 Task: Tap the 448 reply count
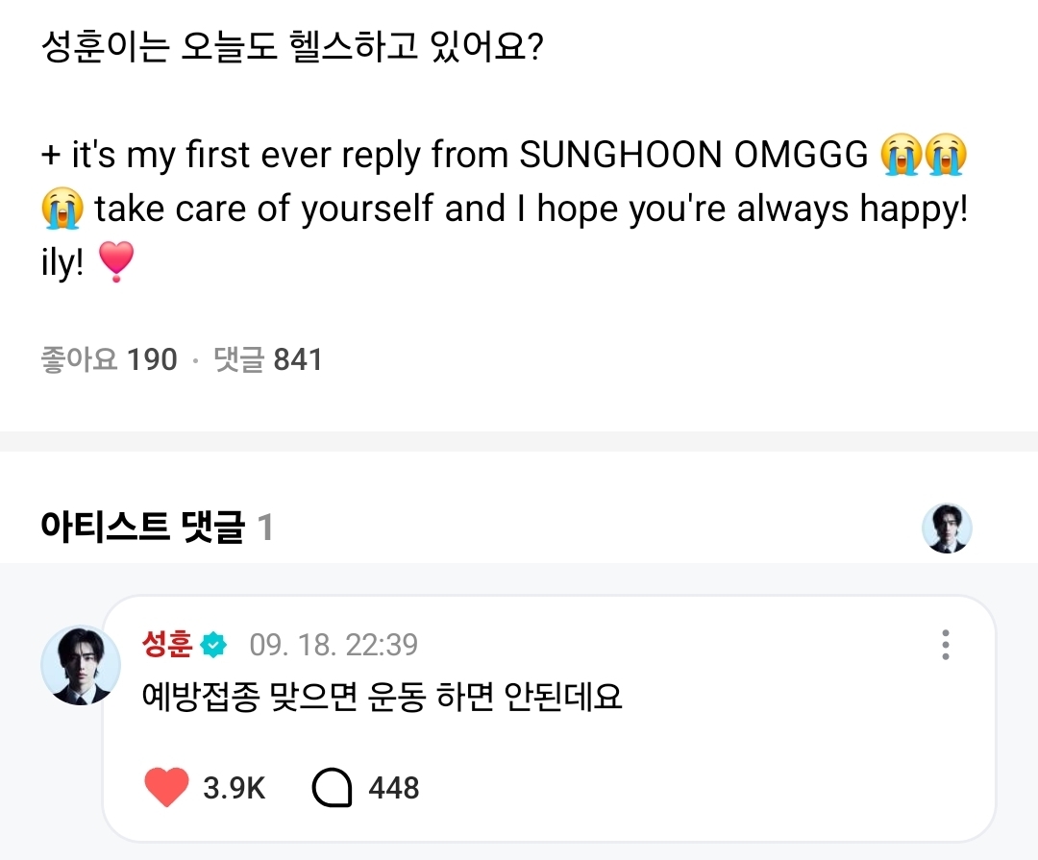tap(394, 789)
